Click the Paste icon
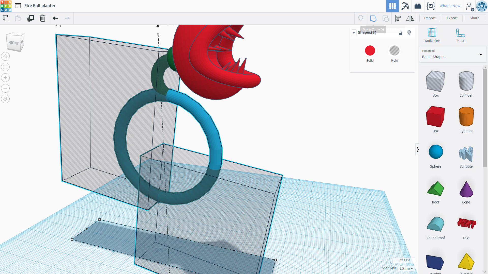Screen dimensions: 488x274 [x=18, y=18]
